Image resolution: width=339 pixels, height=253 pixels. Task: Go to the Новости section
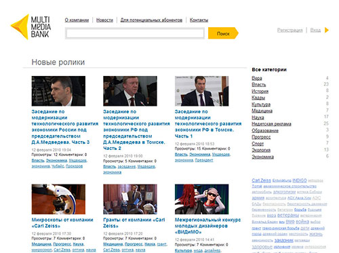pos(104,20)
